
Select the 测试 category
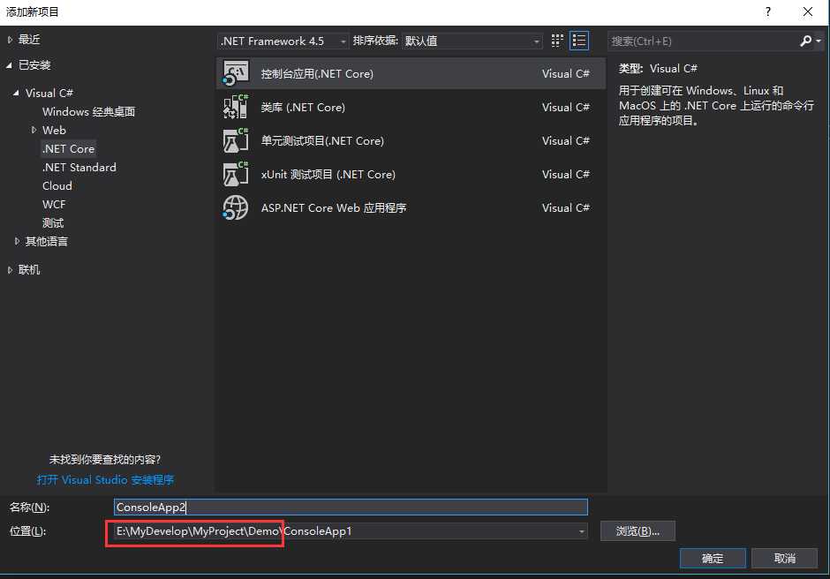pos(53,222)
